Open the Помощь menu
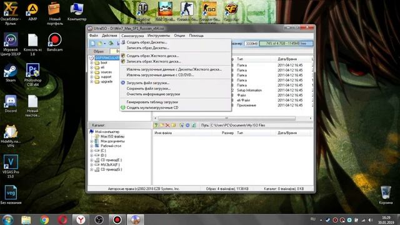This screenshot has width=400, height=225. pos(196,36)
